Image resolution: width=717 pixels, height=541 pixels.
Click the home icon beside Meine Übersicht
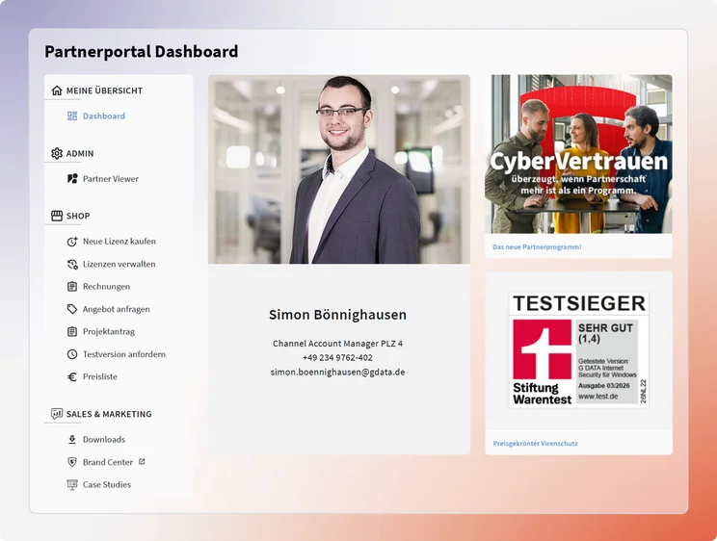point(57,90)
